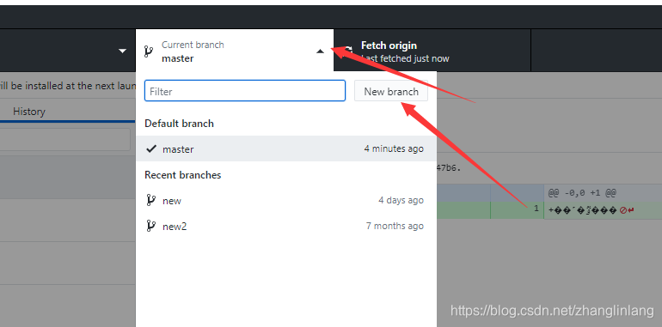Screen dimensions: 662x327
Task: Click 'Last fetched just now' text
Action: click(405, 58)
